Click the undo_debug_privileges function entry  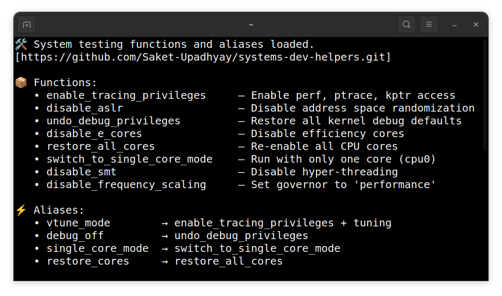pyautogui.click(x=113, y=121)
